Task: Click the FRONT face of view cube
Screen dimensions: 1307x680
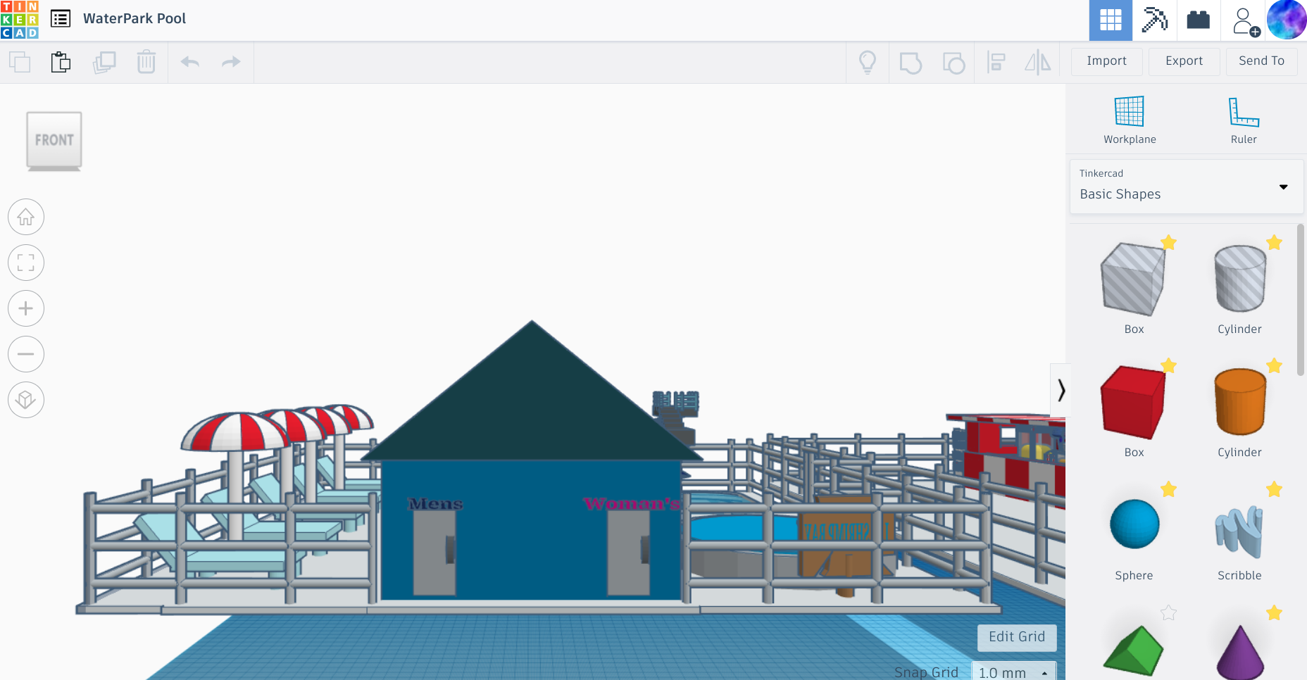Action: pyautogui.click(x=54, y=139)
